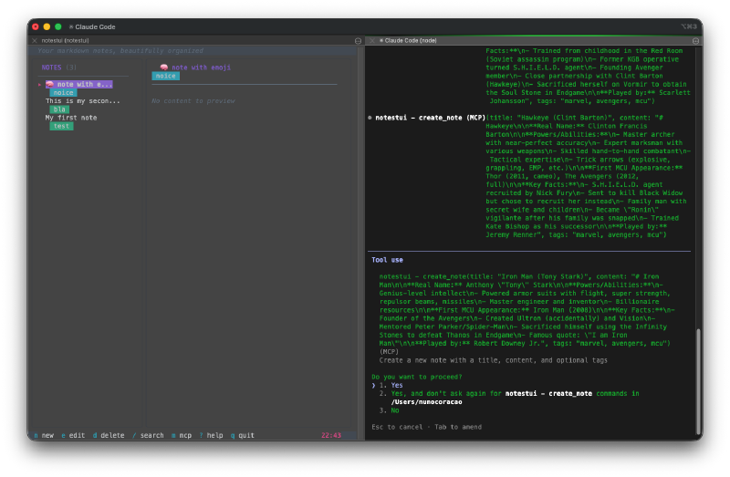Click the 'Do you want to proceed?' prompt
The height and width of the screenshot is (477, 730).
(417, 377)
